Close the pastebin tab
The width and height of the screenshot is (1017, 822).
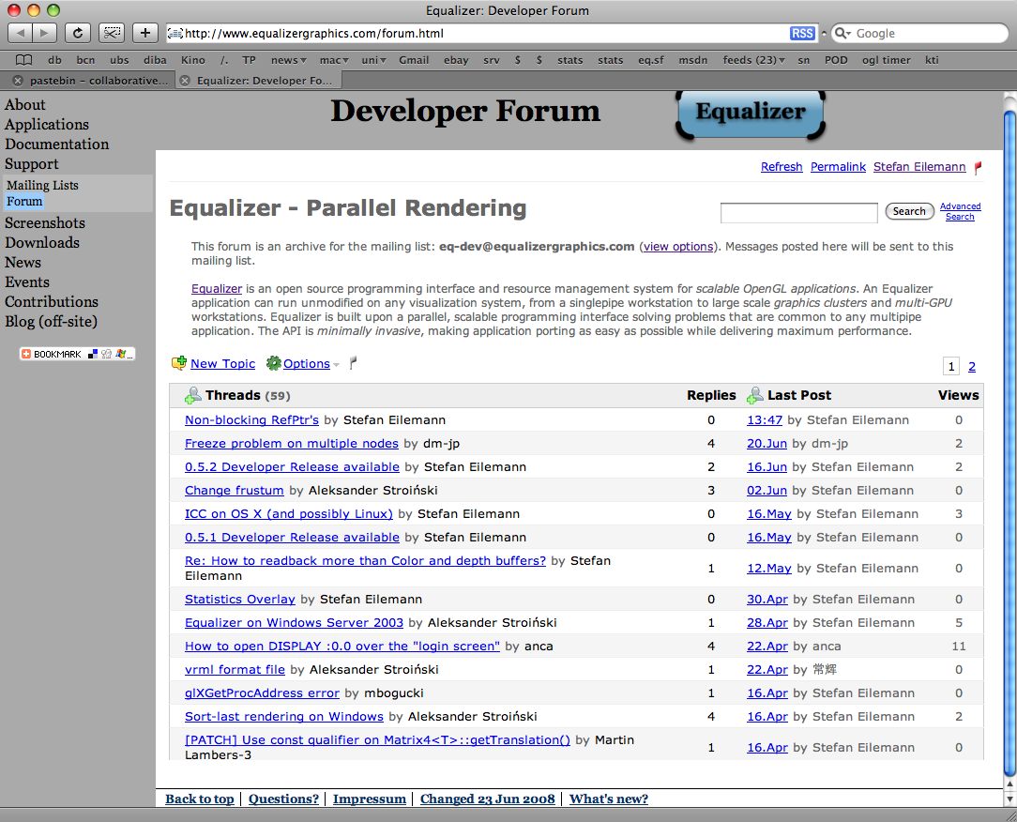pyautogui.click(x=17, y=81)
